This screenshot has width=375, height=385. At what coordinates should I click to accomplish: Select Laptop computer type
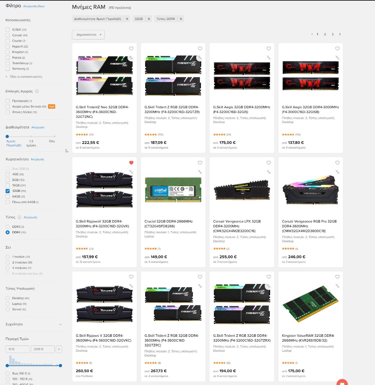coord(7,304)
